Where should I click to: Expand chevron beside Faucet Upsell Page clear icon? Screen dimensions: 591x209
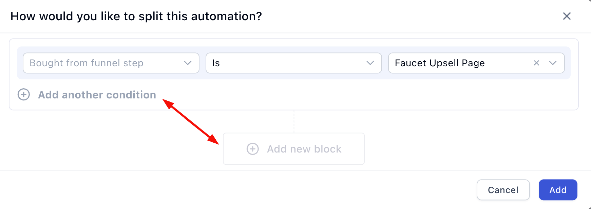(x=553, y=63)
